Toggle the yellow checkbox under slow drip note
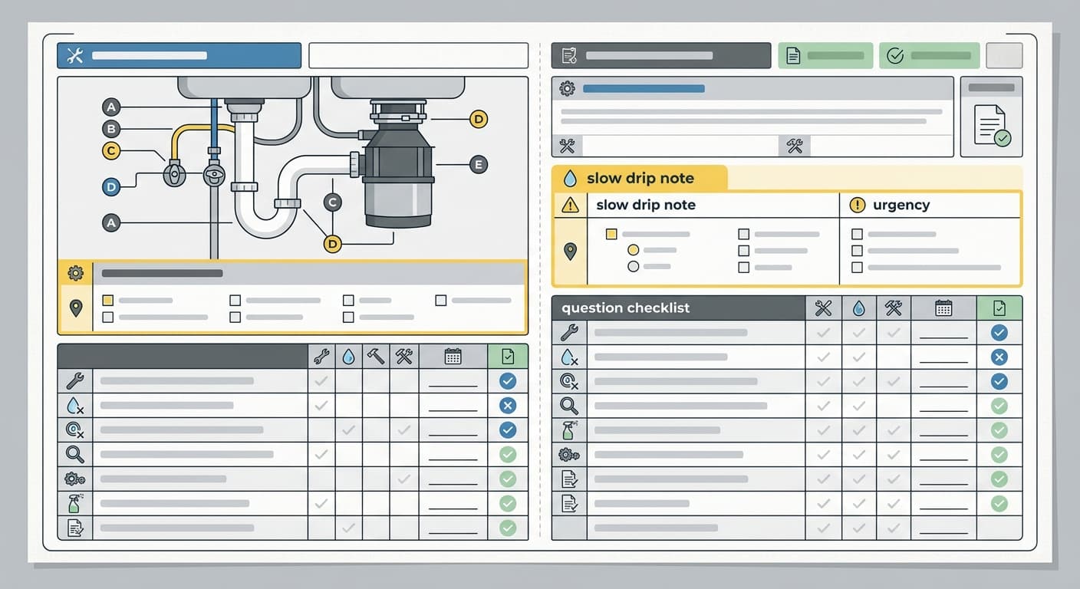This screenshot has height=589, width=1080. click(x=611, y=234)
